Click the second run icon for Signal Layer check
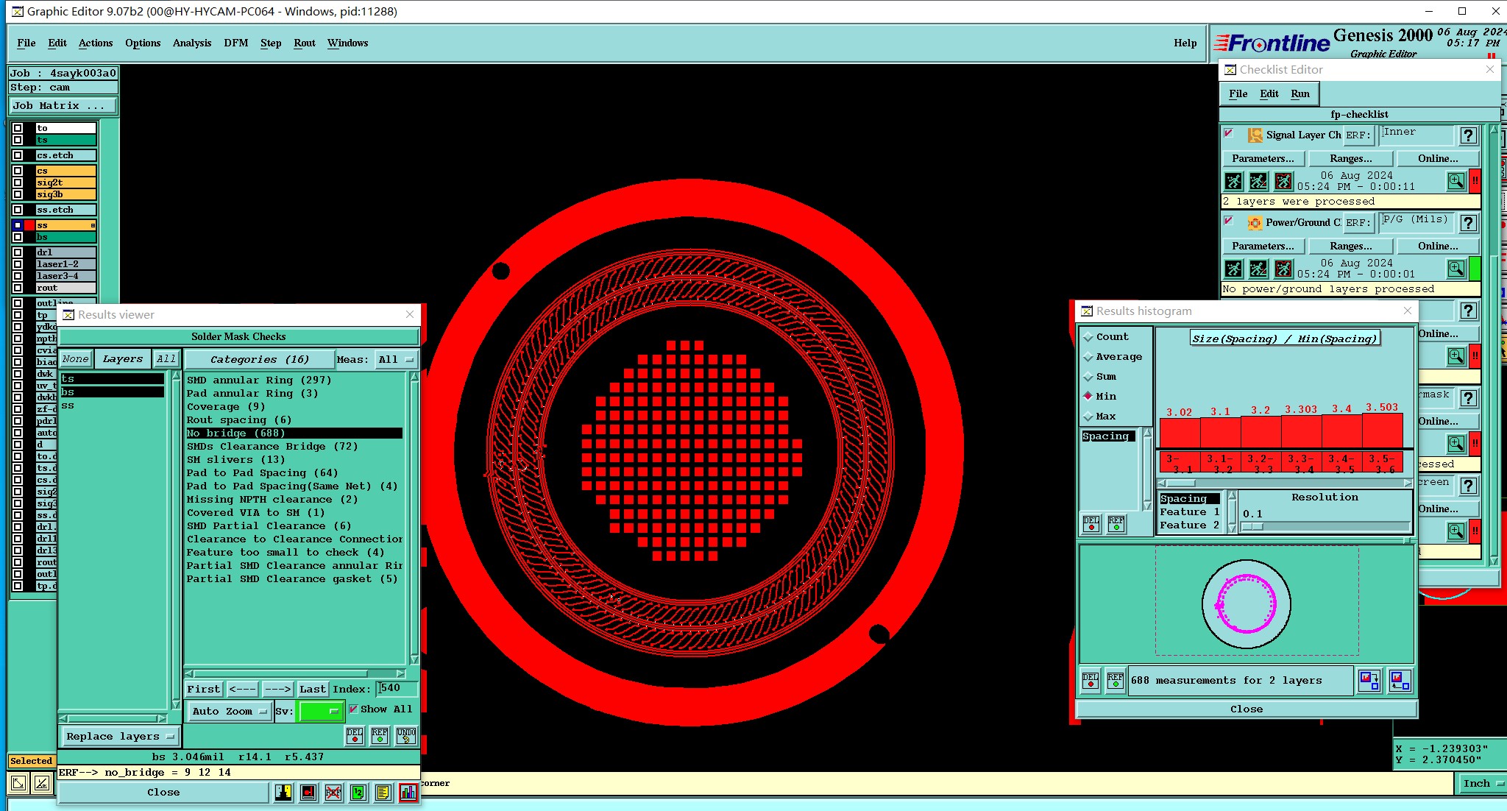Viewport: 1507px width, 811px height. (1258, 181)
